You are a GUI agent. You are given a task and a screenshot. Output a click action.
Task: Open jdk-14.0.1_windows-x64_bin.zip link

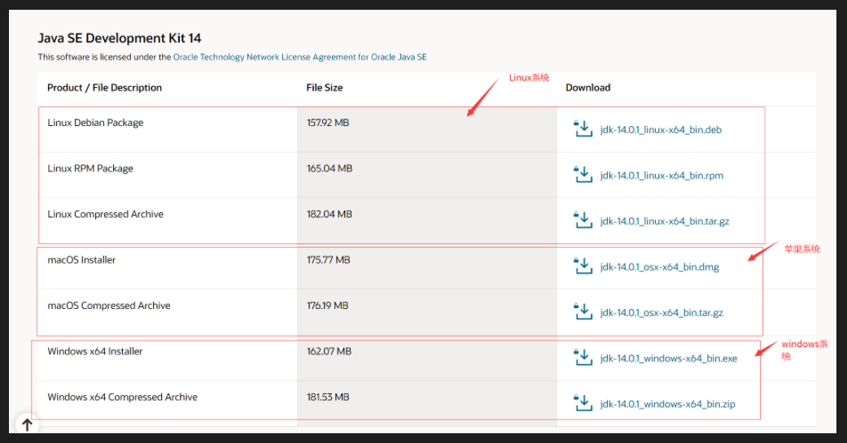point(668,404)
